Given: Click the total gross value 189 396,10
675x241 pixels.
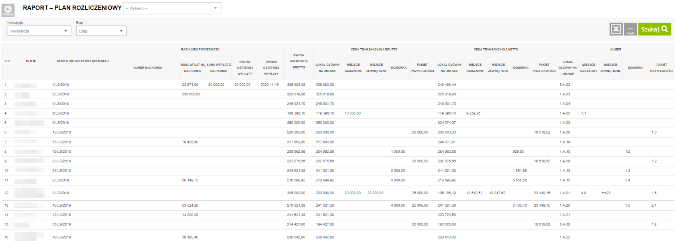Looking at the screenshot, I should coord(296,113).
